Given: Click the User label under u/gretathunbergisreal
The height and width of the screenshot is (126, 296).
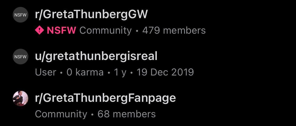Looking at the screenshot, I should pyautogui.click(x=46, y=72).
